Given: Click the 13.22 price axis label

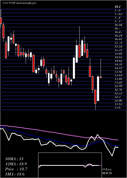Looking at the screenshot, I should point(118,83).
